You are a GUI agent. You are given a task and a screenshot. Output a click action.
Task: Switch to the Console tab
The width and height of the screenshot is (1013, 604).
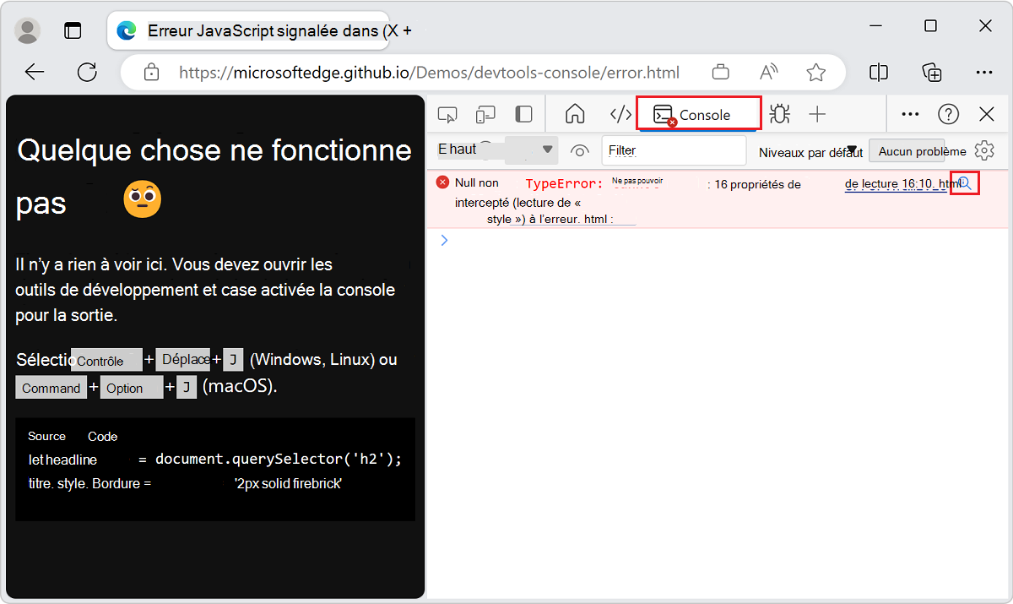point(698,113)
